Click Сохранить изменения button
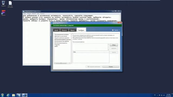Viewport: 173px width, 97px height. 94,67
